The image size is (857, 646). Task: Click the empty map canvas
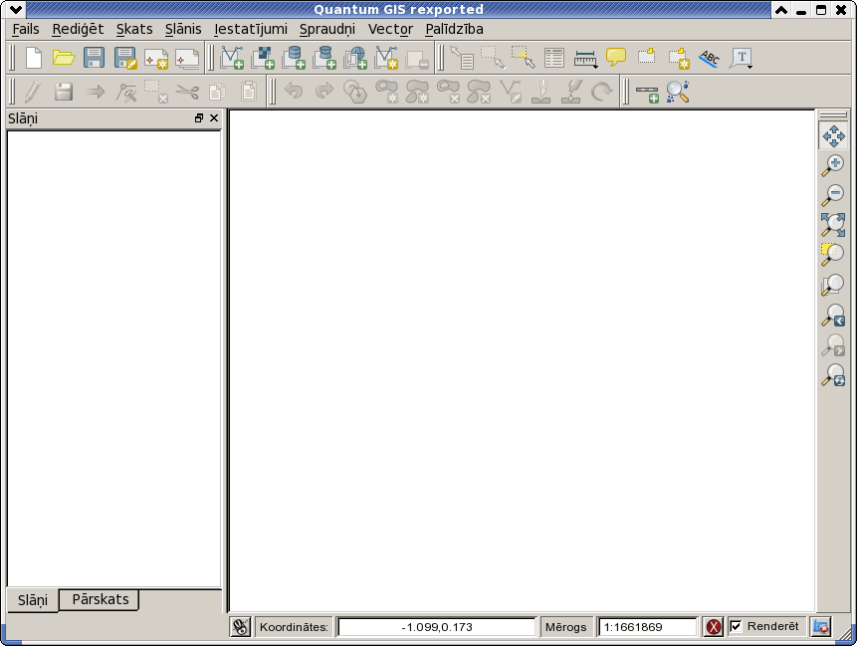click(x=522, y=360)
